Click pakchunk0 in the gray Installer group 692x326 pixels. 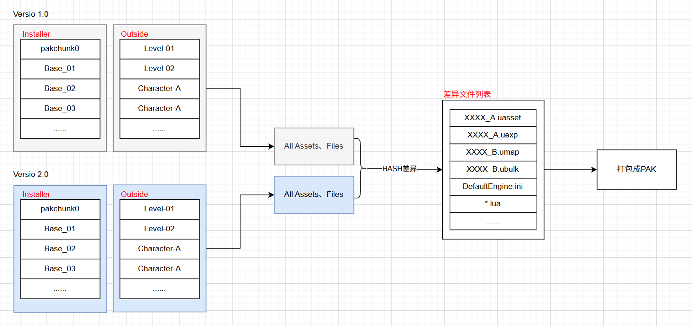60,49
